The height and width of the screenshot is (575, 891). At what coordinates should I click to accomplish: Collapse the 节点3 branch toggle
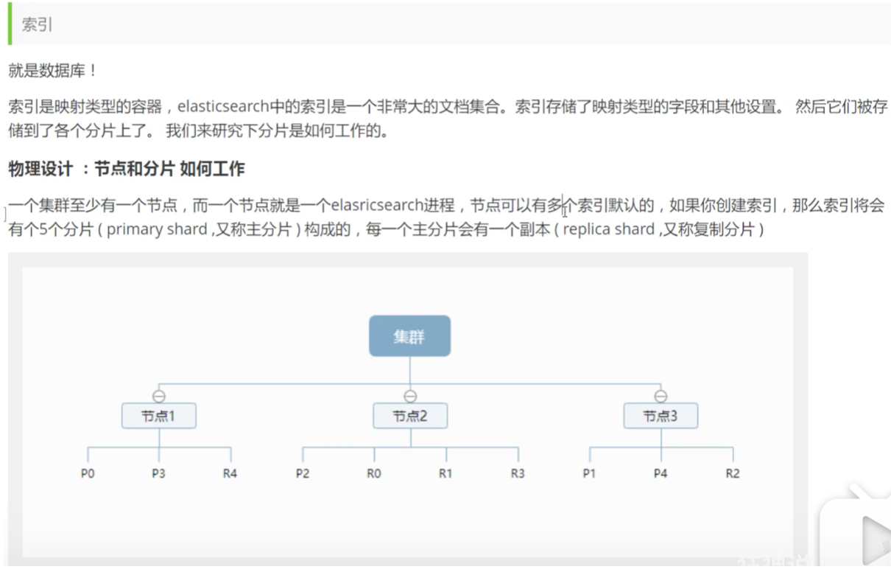point(661,396)
